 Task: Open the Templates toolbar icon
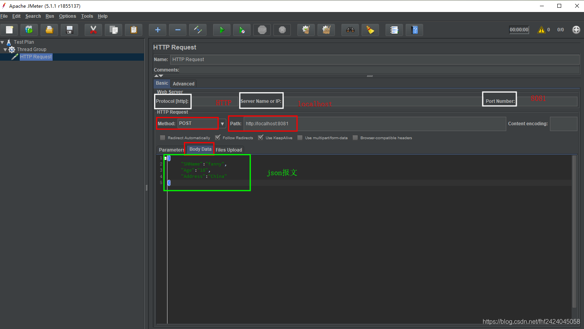pyautogui.click(x=29, y=30)
